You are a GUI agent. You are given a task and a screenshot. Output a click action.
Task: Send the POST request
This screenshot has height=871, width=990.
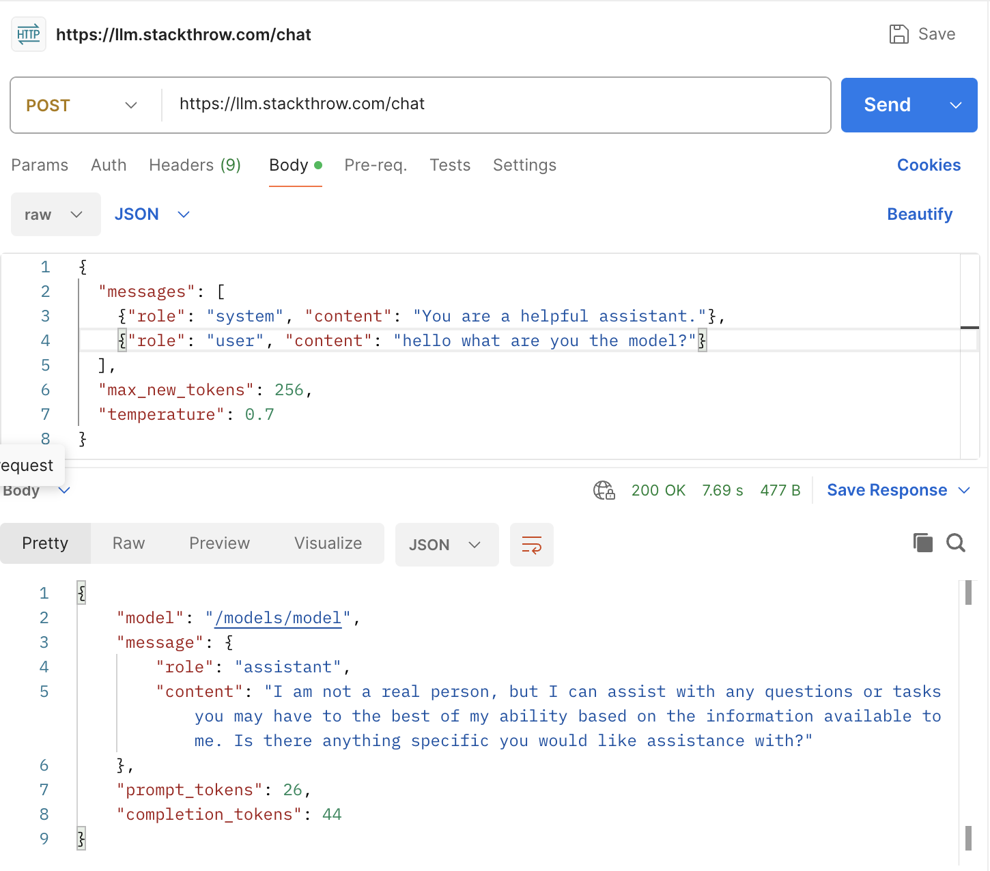click(888, 105)
